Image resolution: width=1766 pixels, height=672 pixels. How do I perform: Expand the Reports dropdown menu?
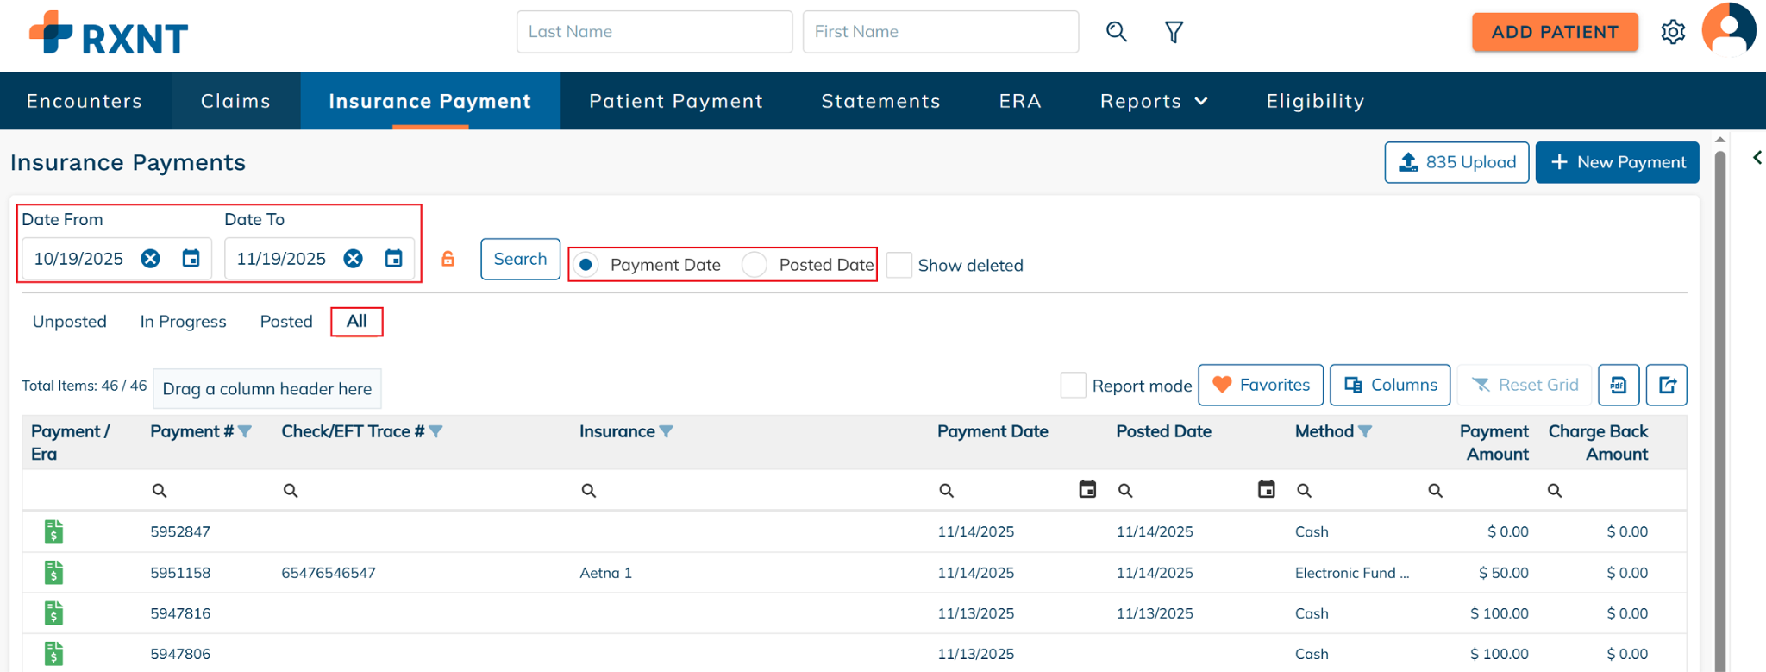coord(1153,101)
